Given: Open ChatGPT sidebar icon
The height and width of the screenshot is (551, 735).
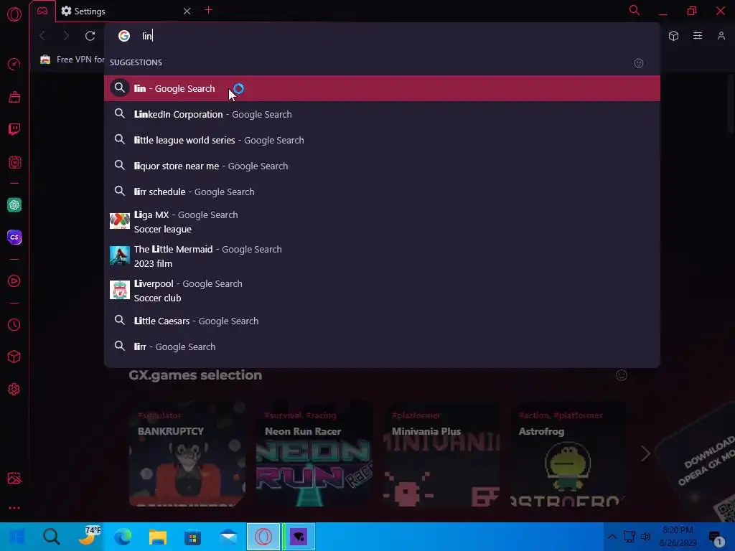Looking at the screenshot, I should pos(14,204).
